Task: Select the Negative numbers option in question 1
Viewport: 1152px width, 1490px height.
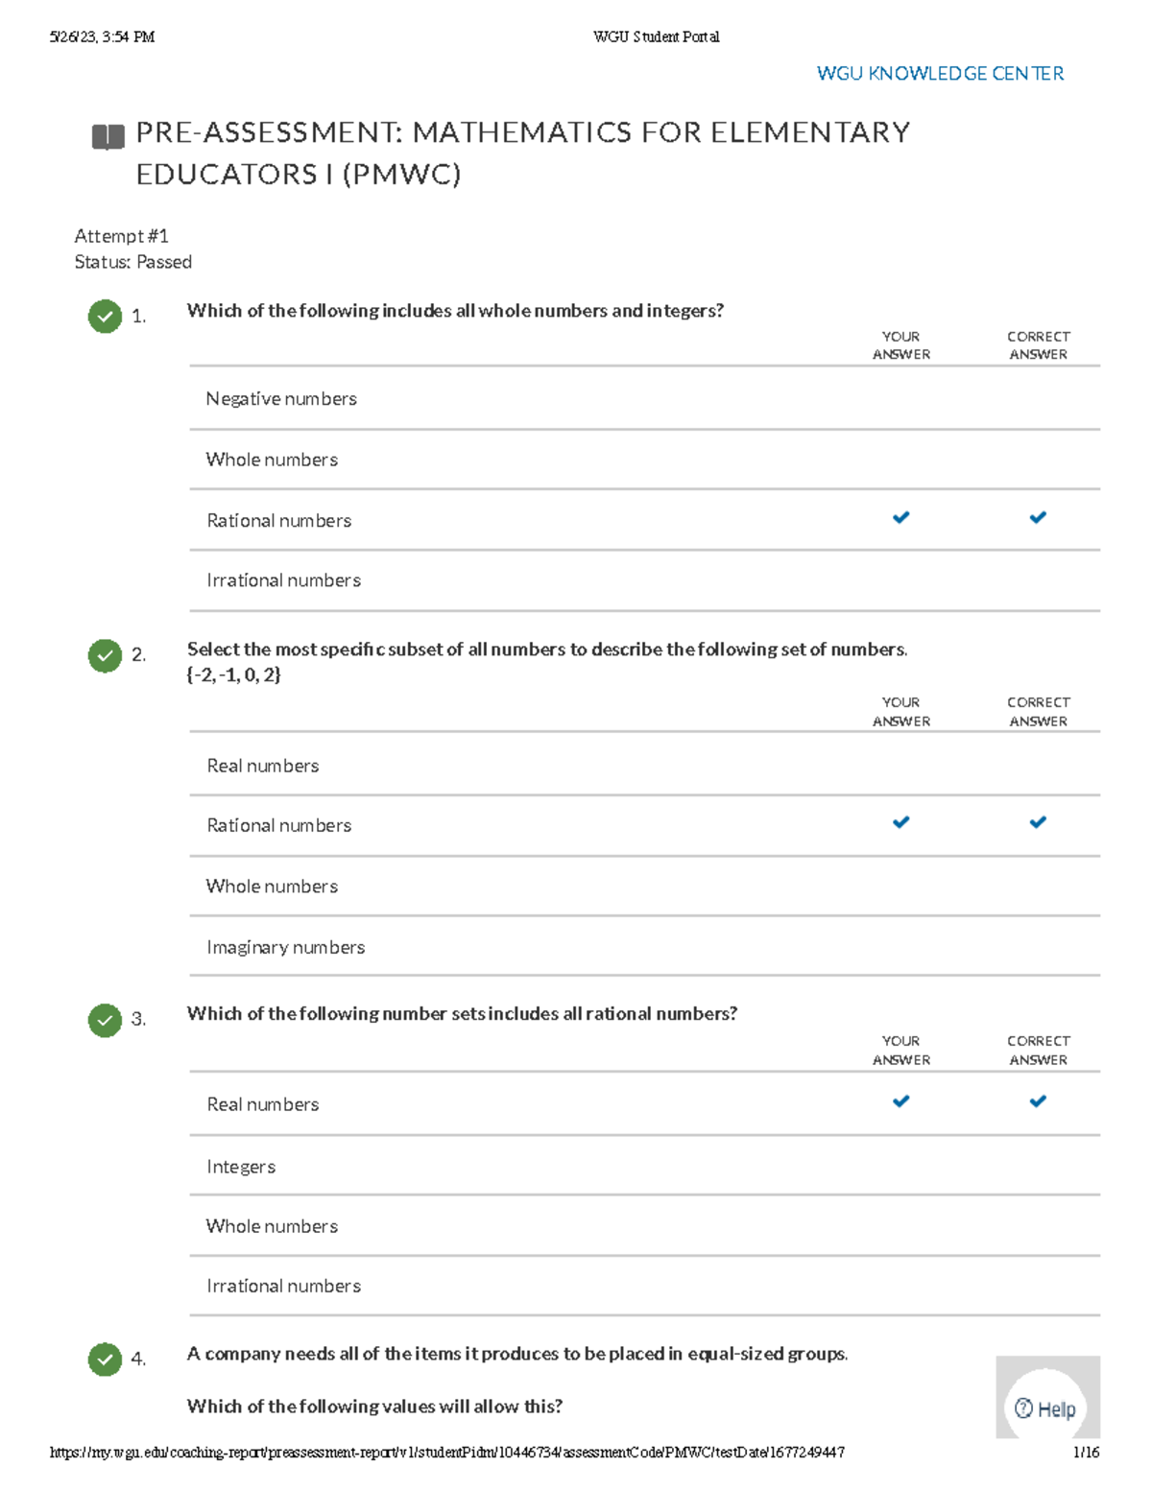Action: 281,399
